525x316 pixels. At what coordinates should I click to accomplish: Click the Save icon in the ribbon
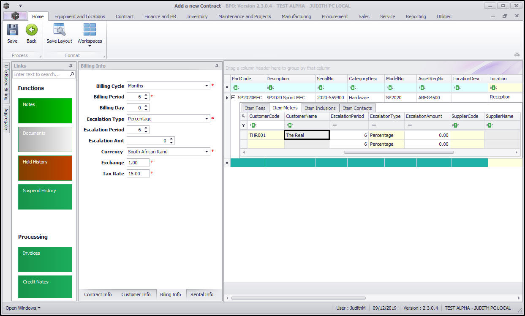pyautogui.click(x=12, y=30)
